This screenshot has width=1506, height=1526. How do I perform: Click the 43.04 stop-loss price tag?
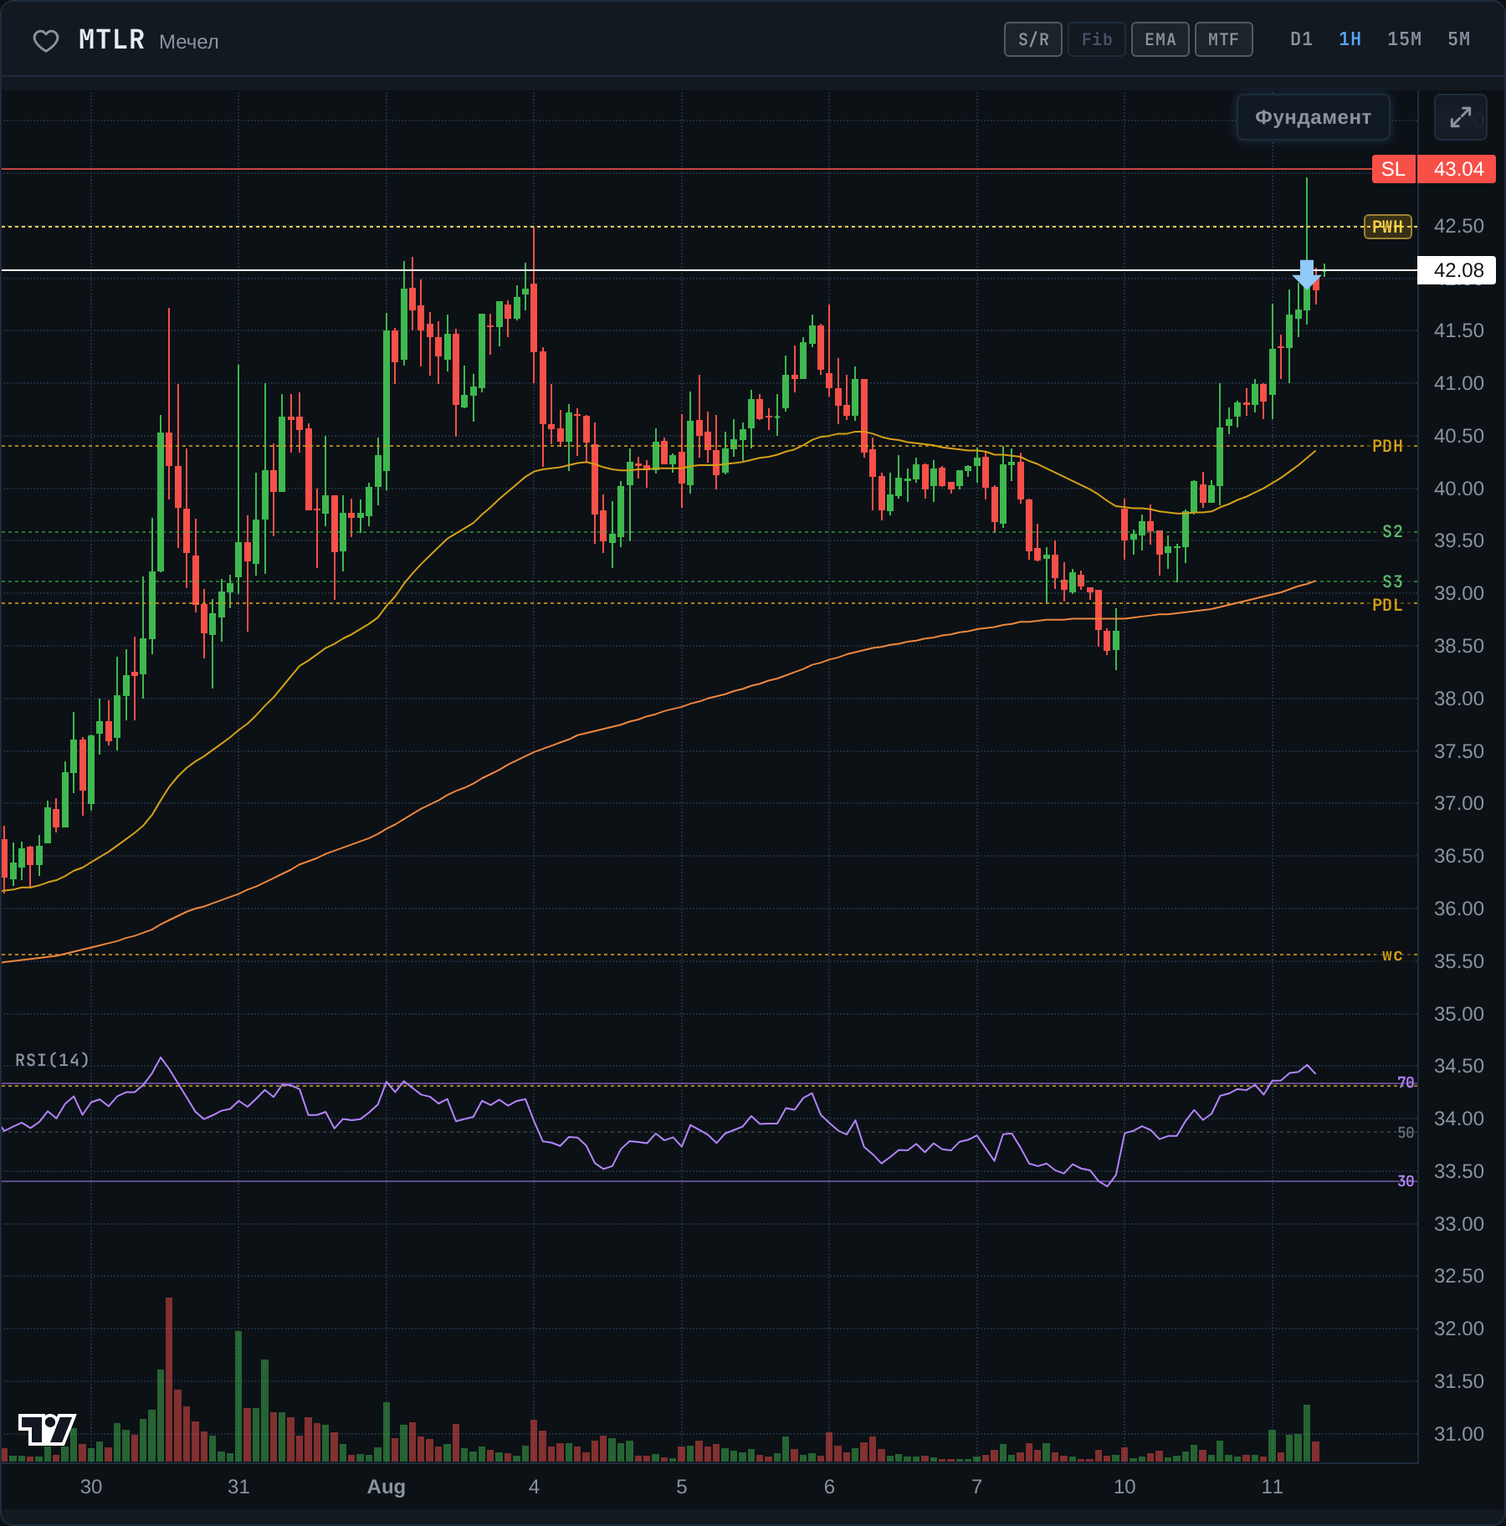tap(1457, 169)
